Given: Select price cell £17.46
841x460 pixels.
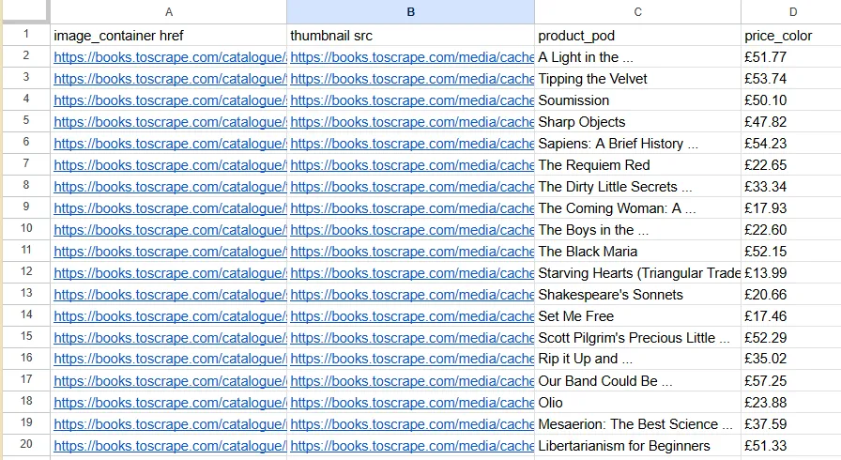Looking at the screenshot, I should (791, 315).
